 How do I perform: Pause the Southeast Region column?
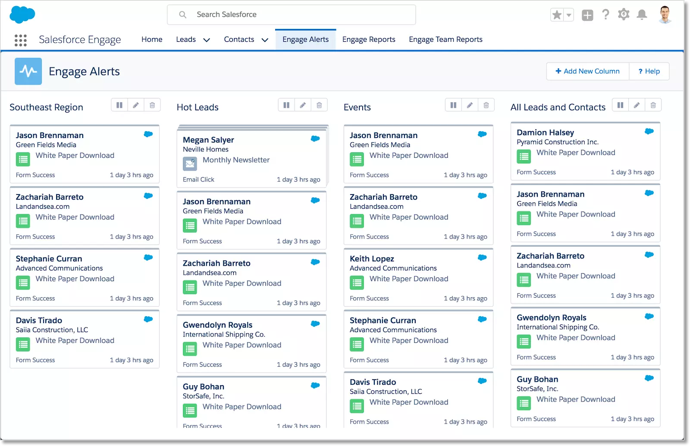click(x=119, y=105)
